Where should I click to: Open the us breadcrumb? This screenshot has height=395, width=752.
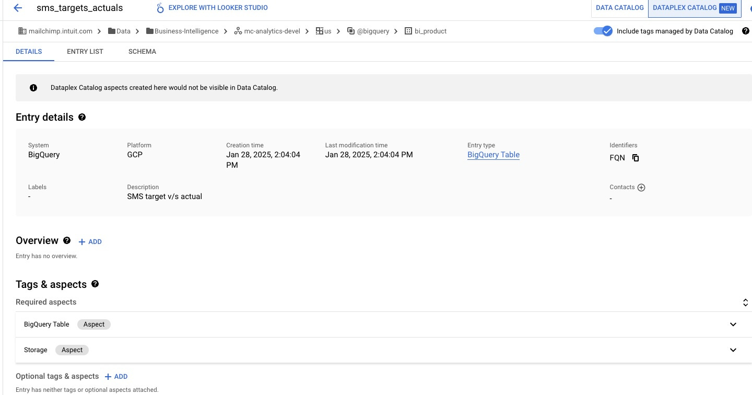328,31
